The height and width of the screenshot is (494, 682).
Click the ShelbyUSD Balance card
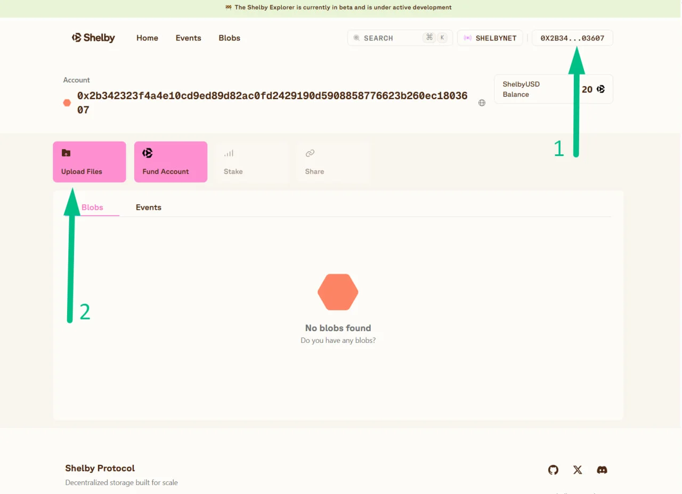point(554,89)
